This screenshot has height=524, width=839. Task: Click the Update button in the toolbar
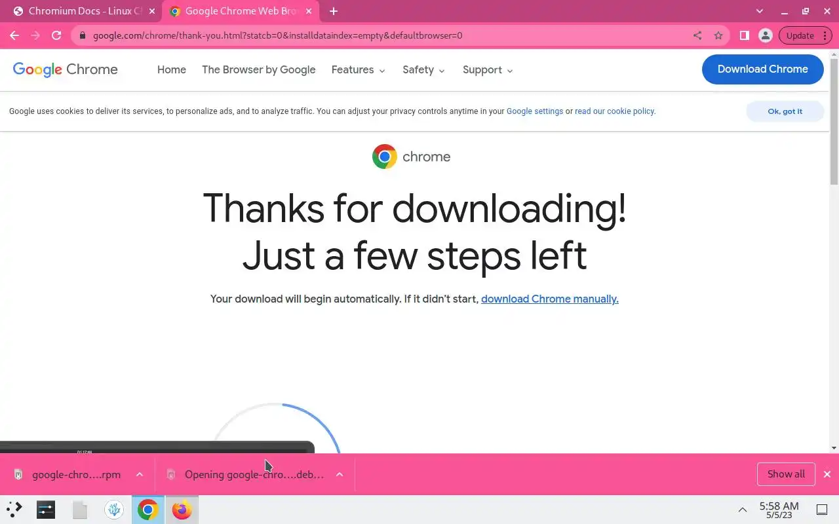(800, 35)
